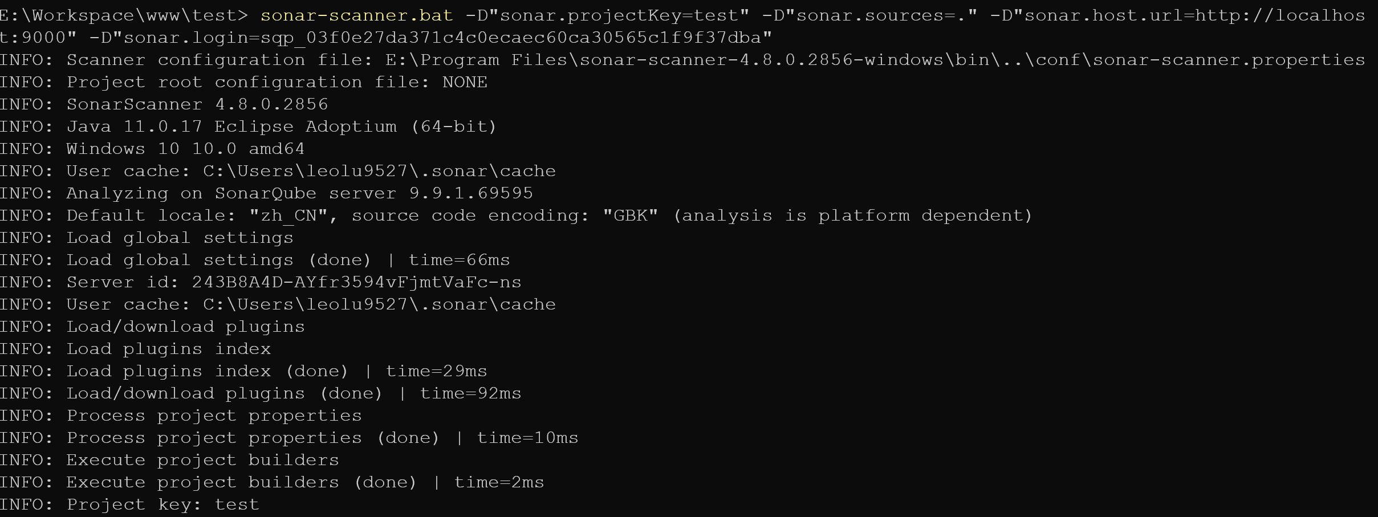The height and width of the screenshot is (517, 1378).
Task: Click the Project root configuration file line
Action: 243,82
